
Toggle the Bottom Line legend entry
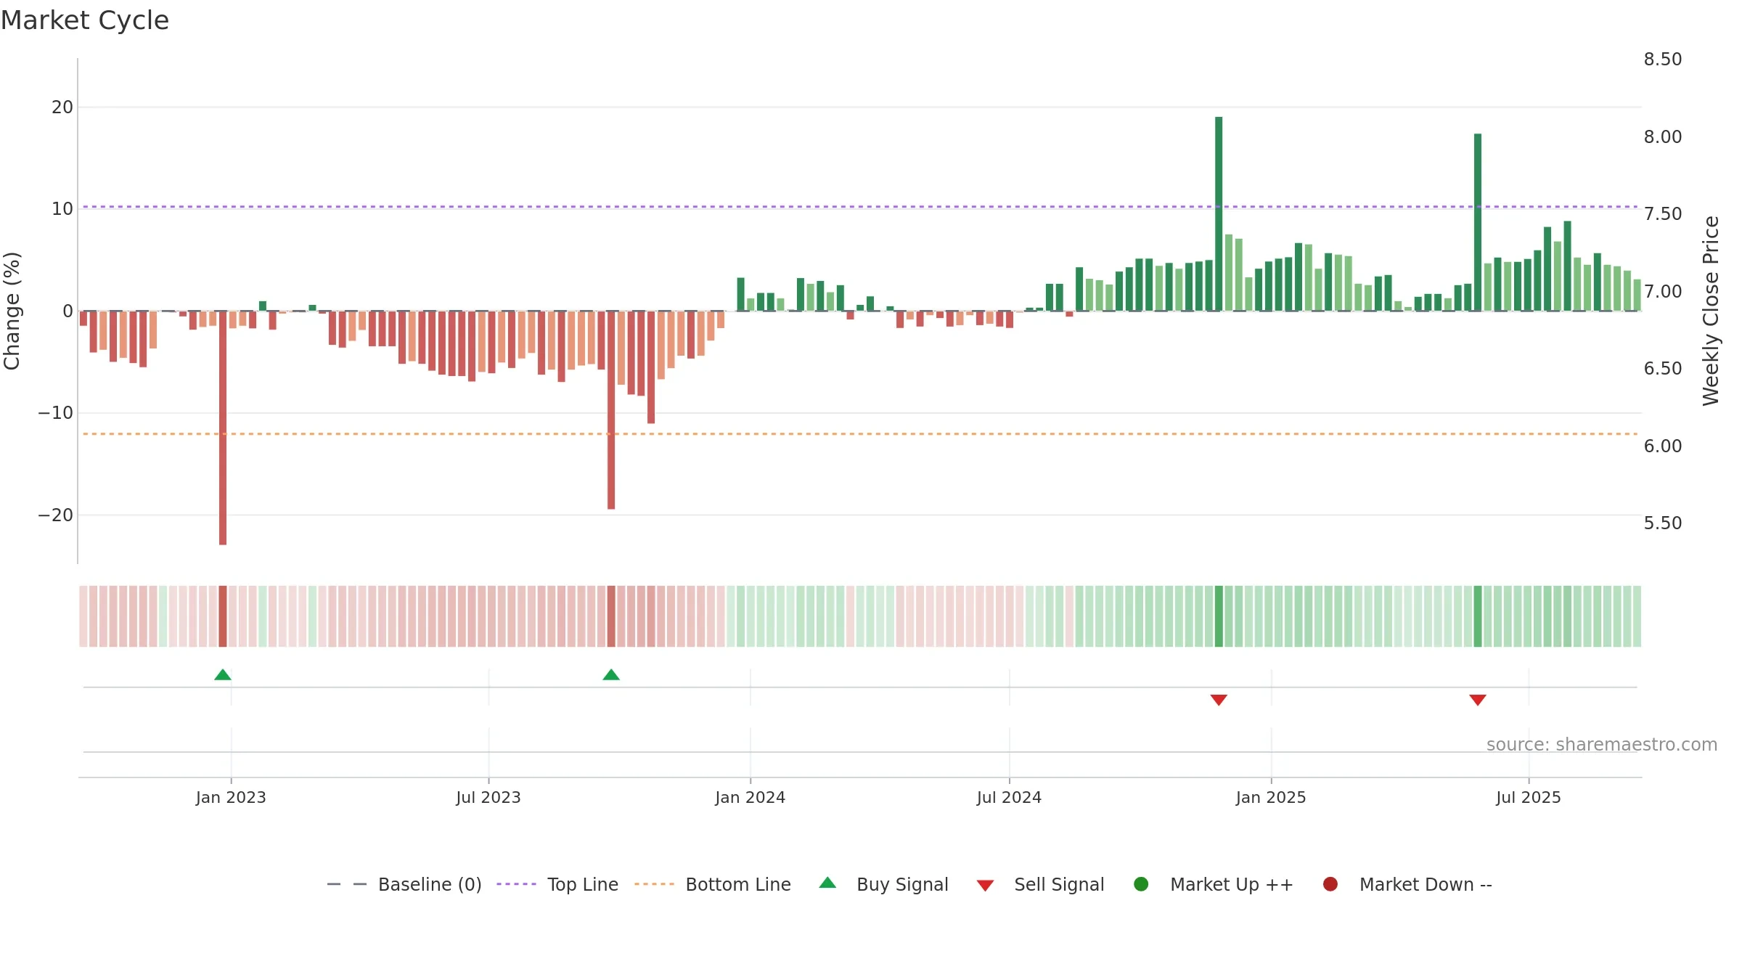coord(713,884)
